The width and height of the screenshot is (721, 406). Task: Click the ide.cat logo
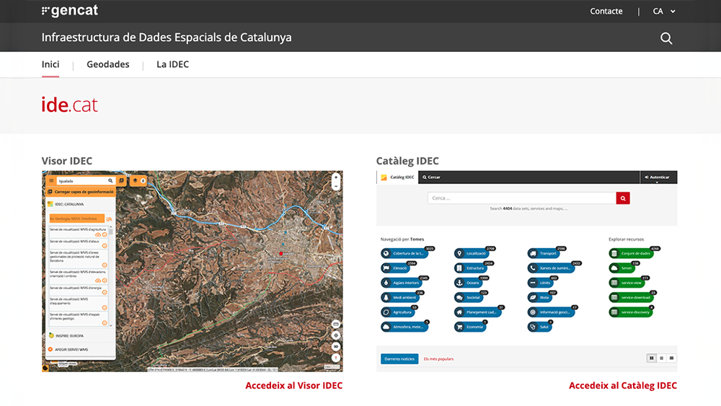tap(69, 105)
